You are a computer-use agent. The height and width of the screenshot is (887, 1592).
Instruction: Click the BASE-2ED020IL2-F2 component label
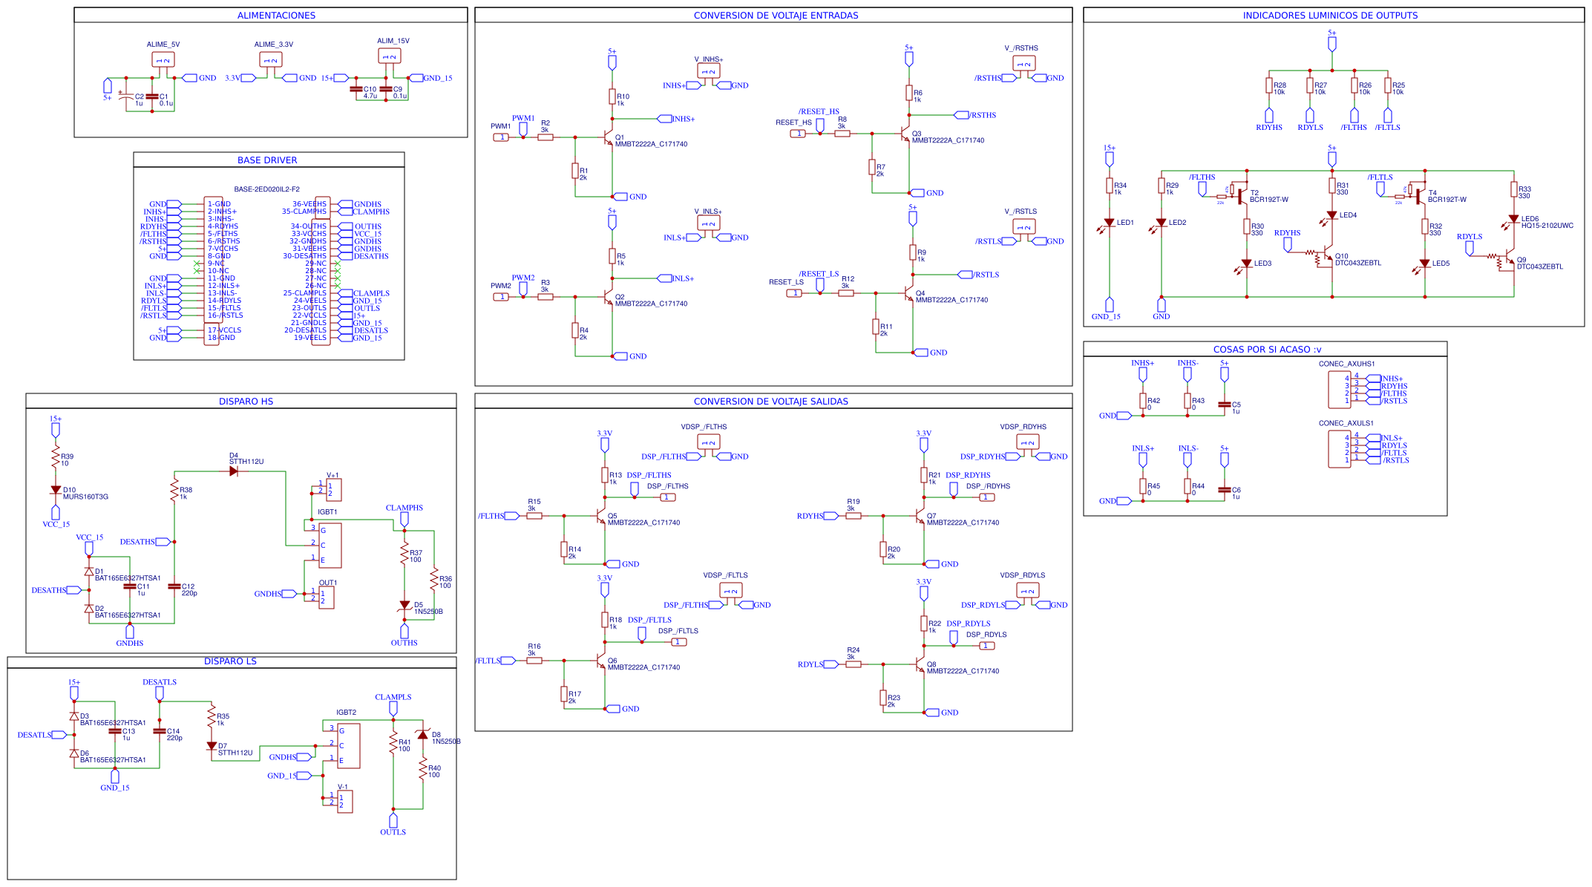(x=266, y=189)
